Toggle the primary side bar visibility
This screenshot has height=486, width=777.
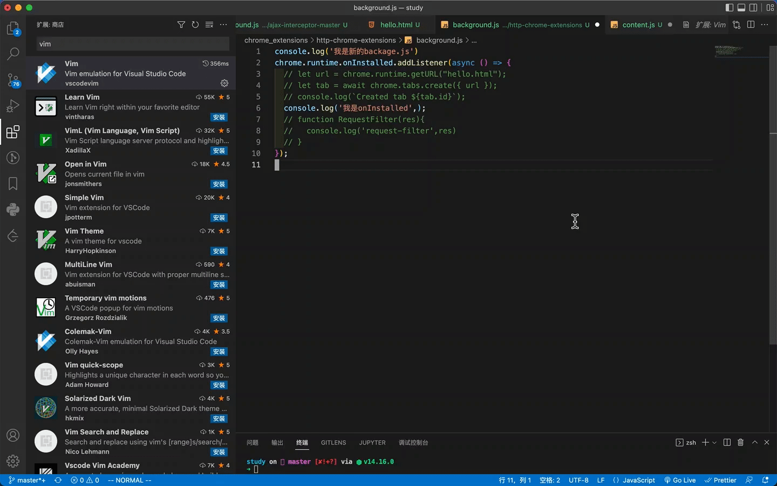pos(730,8)
